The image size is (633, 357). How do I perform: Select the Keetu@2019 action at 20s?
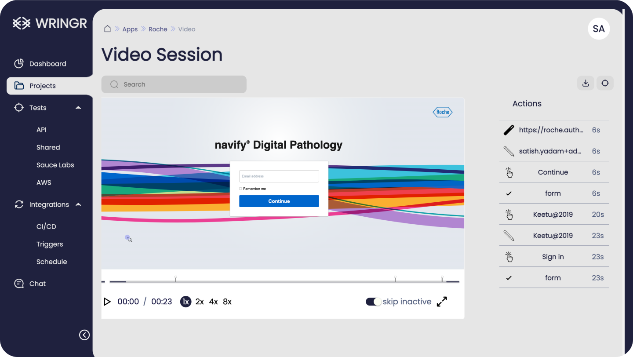click(x=554, y=214)
